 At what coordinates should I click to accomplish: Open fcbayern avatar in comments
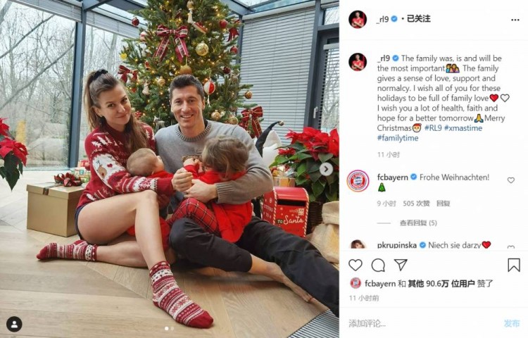pos(358,181)
